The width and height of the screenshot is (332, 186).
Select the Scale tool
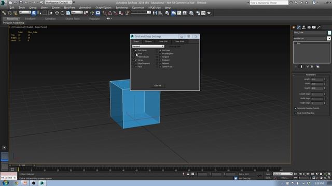click(x=68, y=13)
